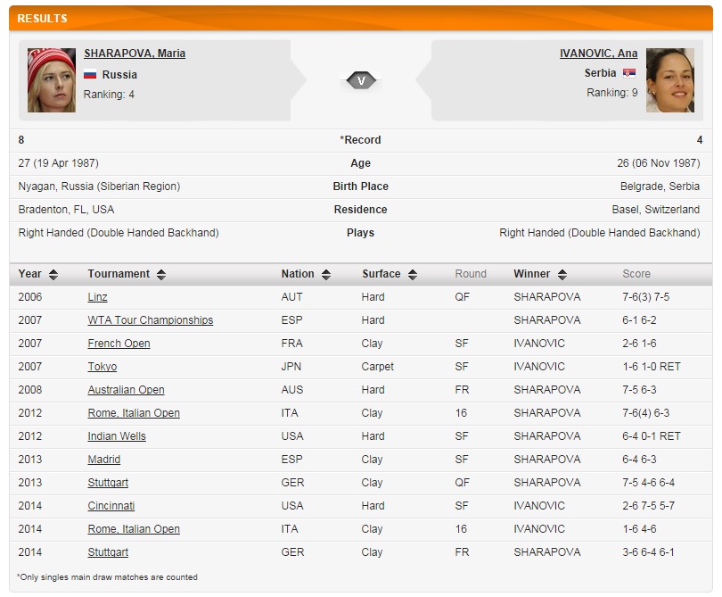Select Sharapova's Ranking: 4 text
This screenshot has height=597, width=722.
pos(109,95)
